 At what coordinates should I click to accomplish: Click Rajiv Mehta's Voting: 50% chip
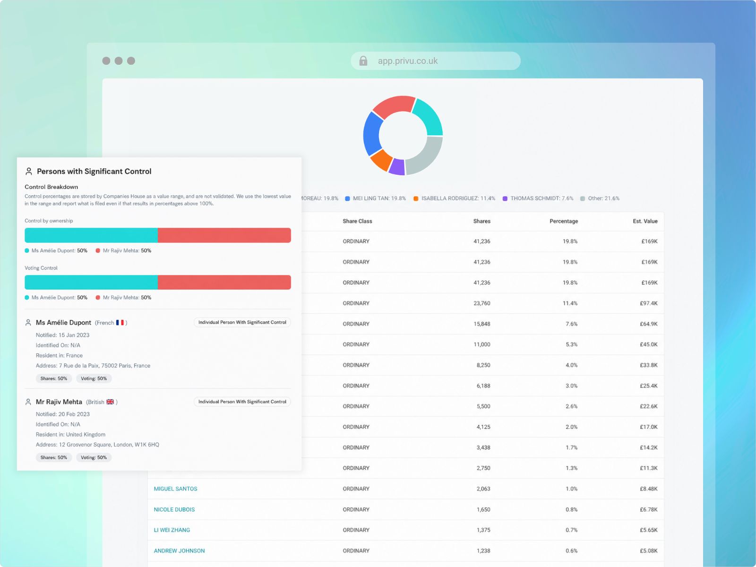[94, 457]
